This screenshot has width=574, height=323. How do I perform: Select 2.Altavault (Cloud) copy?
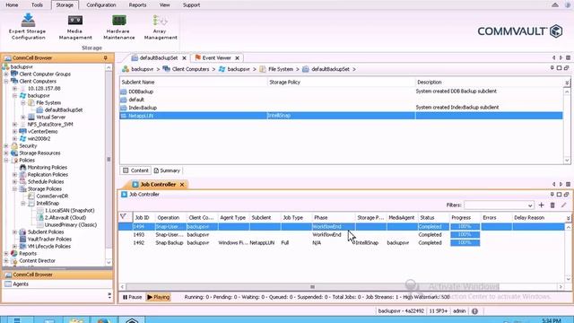pyautogui.click(x=65, y=217)
